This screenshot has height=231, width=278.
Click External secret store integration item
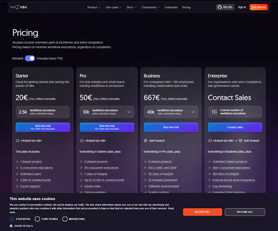234,180
